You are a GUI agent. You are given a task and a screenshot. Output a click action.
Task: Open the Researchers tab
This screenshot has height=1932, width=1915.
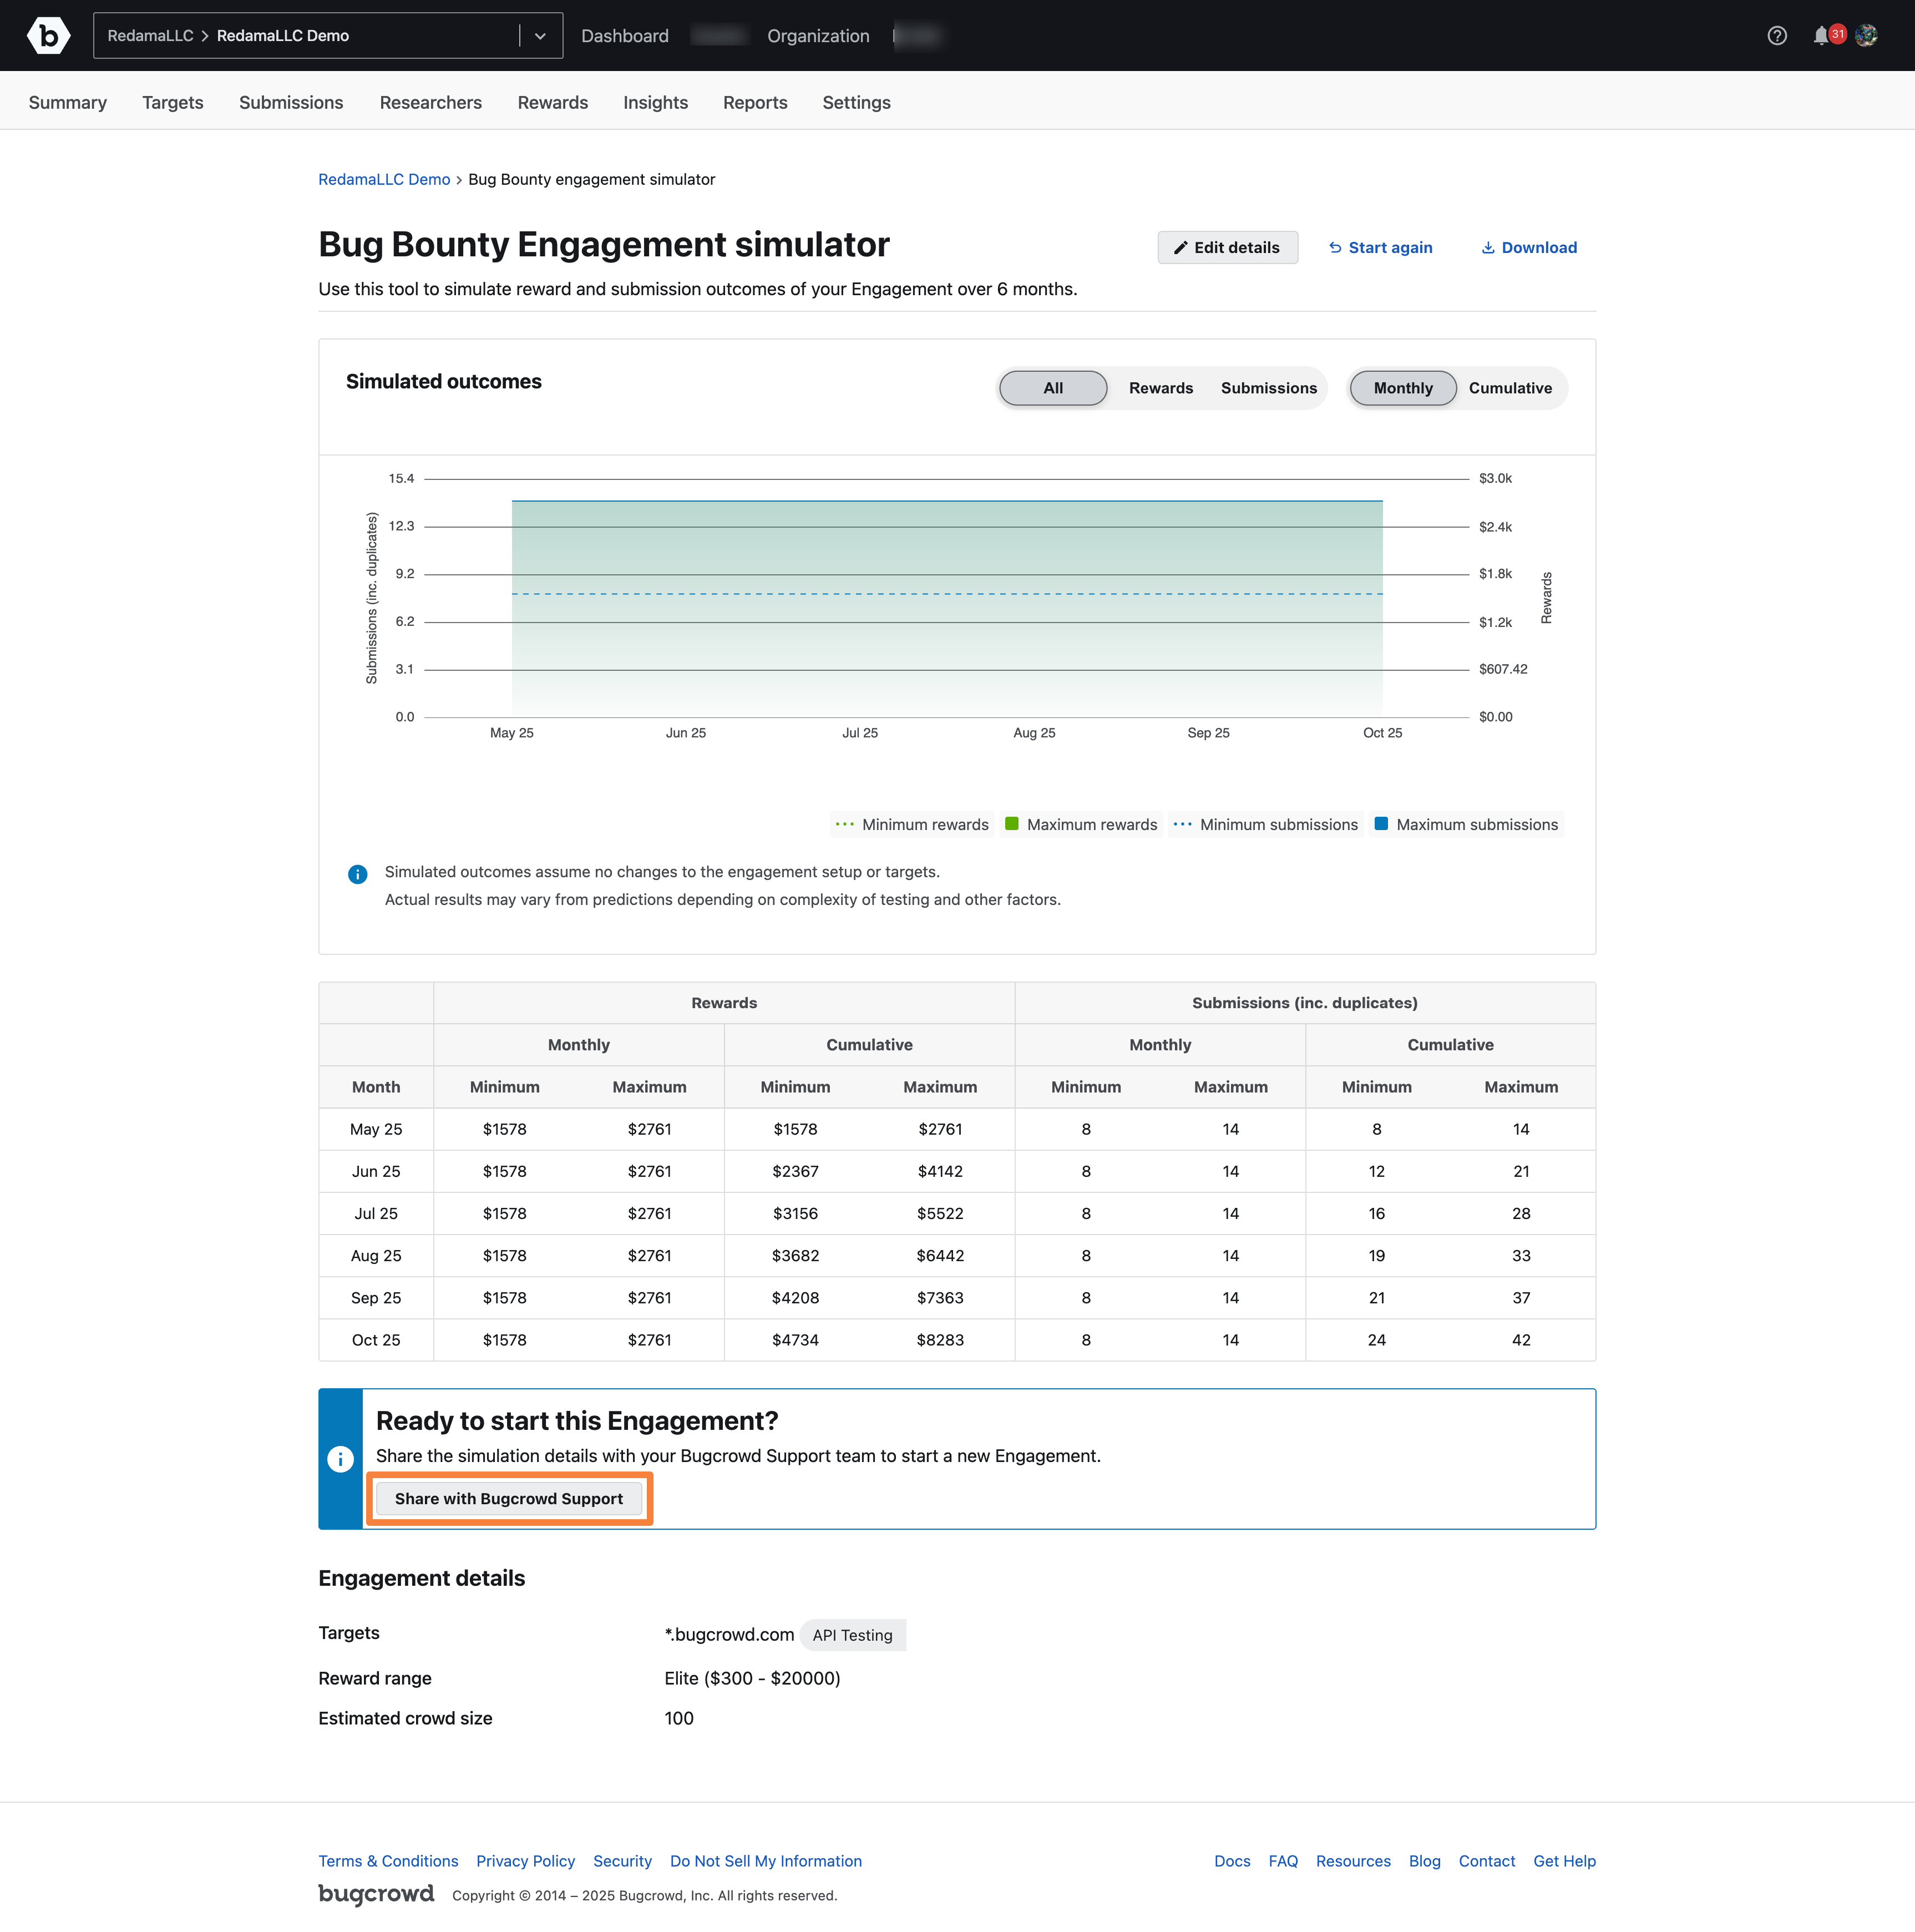point(431,102)
